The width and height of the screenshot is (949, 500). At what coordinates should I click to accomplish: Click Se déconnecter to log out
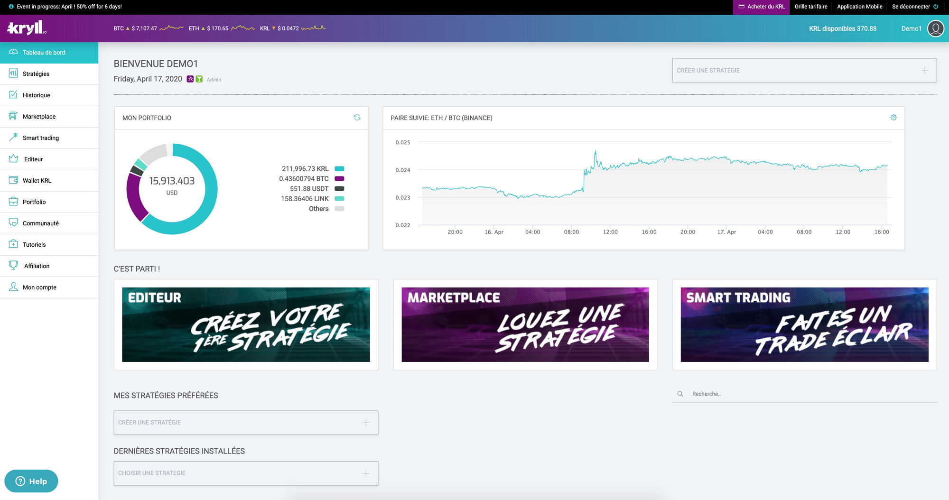pyautogui.click(x=911, y=7)
